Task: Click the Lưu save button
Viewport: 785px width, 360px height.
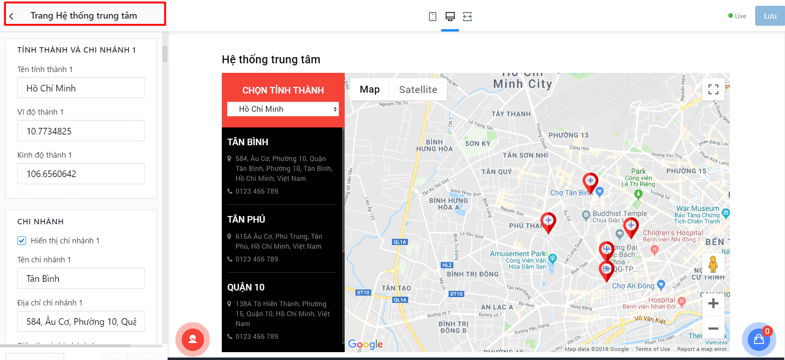Action: 770,16
